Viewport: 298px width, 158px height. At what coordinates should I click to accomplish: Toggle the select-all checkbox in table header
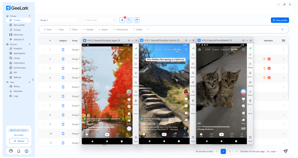[43, 41]
